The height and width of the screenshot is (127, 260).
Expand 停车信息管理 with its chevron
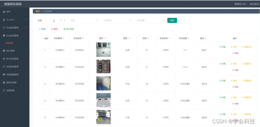pyautogui.click(x=26, y=59)
